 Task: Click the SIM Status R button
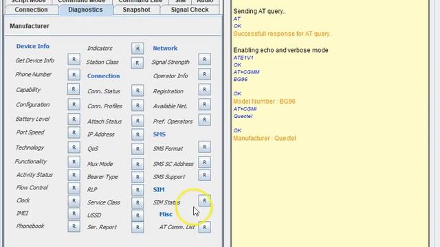[204, 200]
